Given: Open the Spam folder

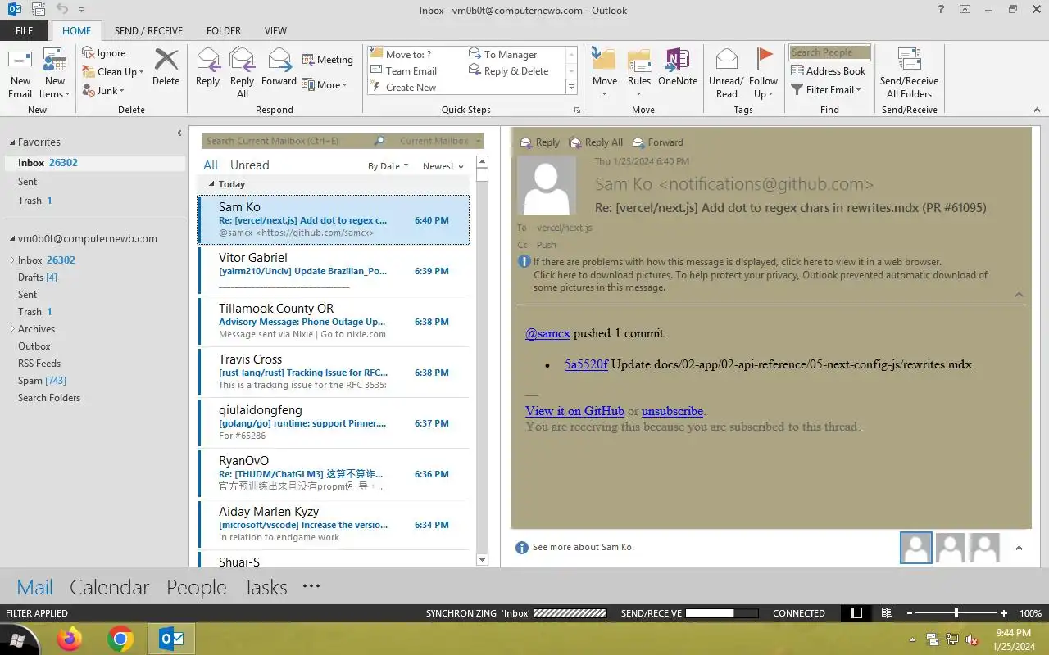Looking at the screenshot, I should coord(42,381).
